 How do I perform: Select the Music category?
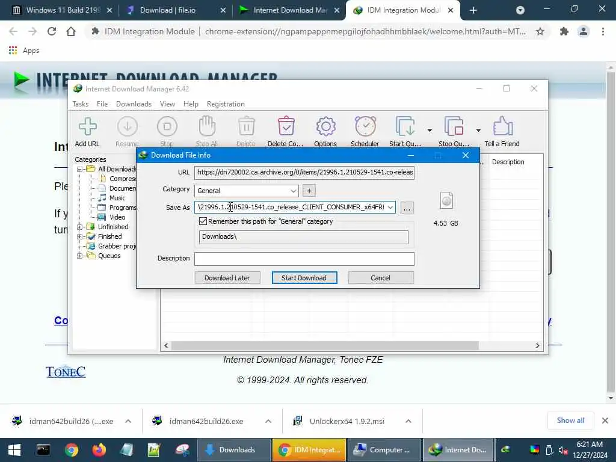tap(117, 198)
